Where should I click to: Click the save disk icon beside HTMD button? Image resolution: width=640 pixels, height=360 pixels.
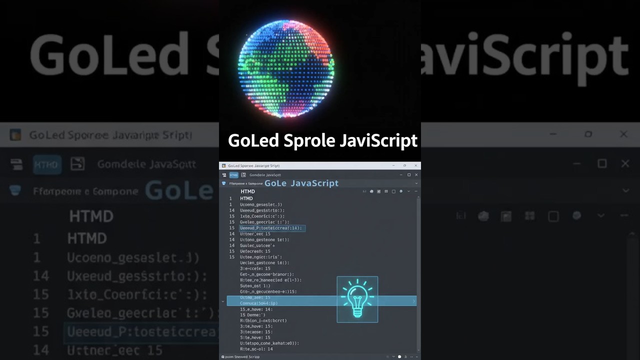[243, 175]
